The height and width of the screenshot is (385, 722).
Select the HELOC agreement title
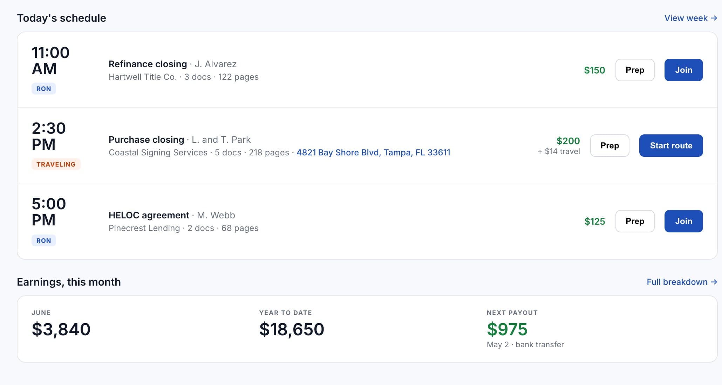point(149,215)
